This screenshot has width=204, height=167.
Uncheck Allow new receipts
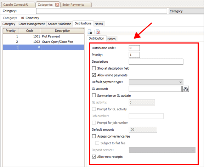tap(94, 157)
